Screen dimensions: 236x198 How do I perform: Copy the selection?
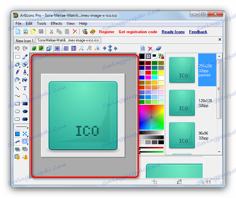tap(59, 32)
